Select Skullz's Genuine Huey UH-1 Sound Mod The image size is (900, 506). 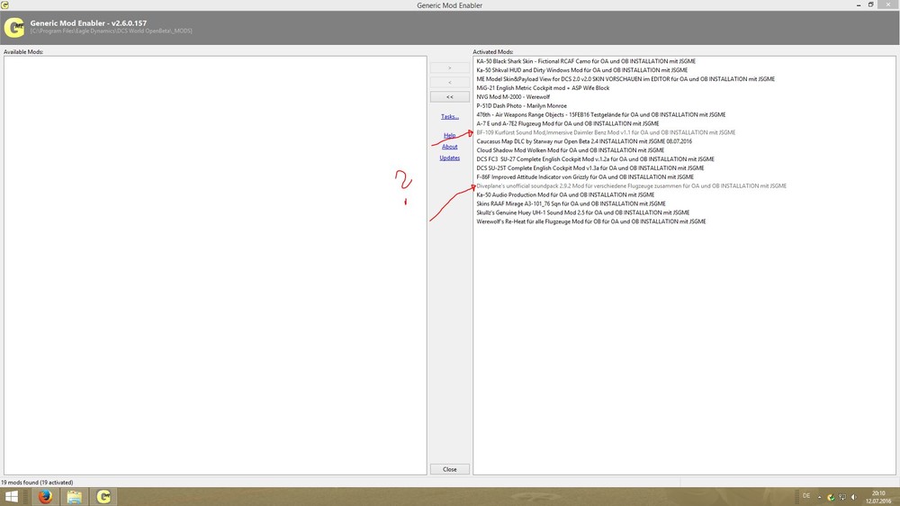coord(582,212)
